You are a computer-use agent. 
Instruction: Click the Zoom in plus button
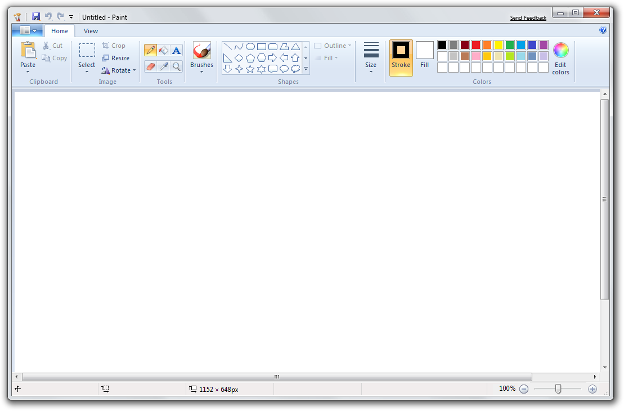click(x=592, y=389)
